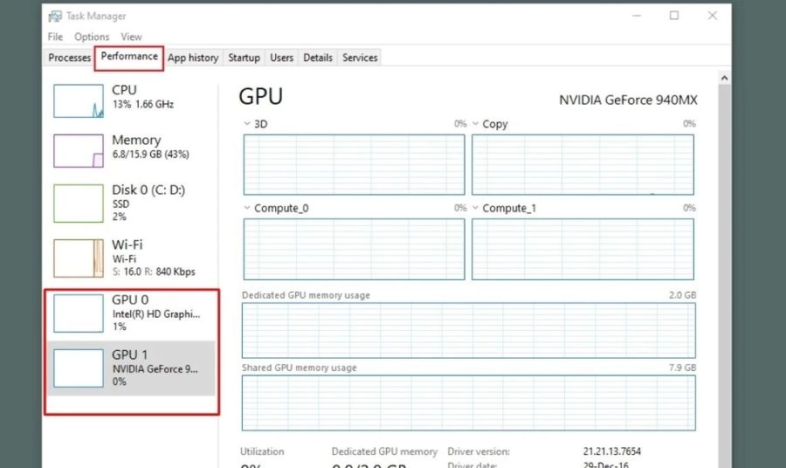Click the Driver version label

[x=479, y=451]
